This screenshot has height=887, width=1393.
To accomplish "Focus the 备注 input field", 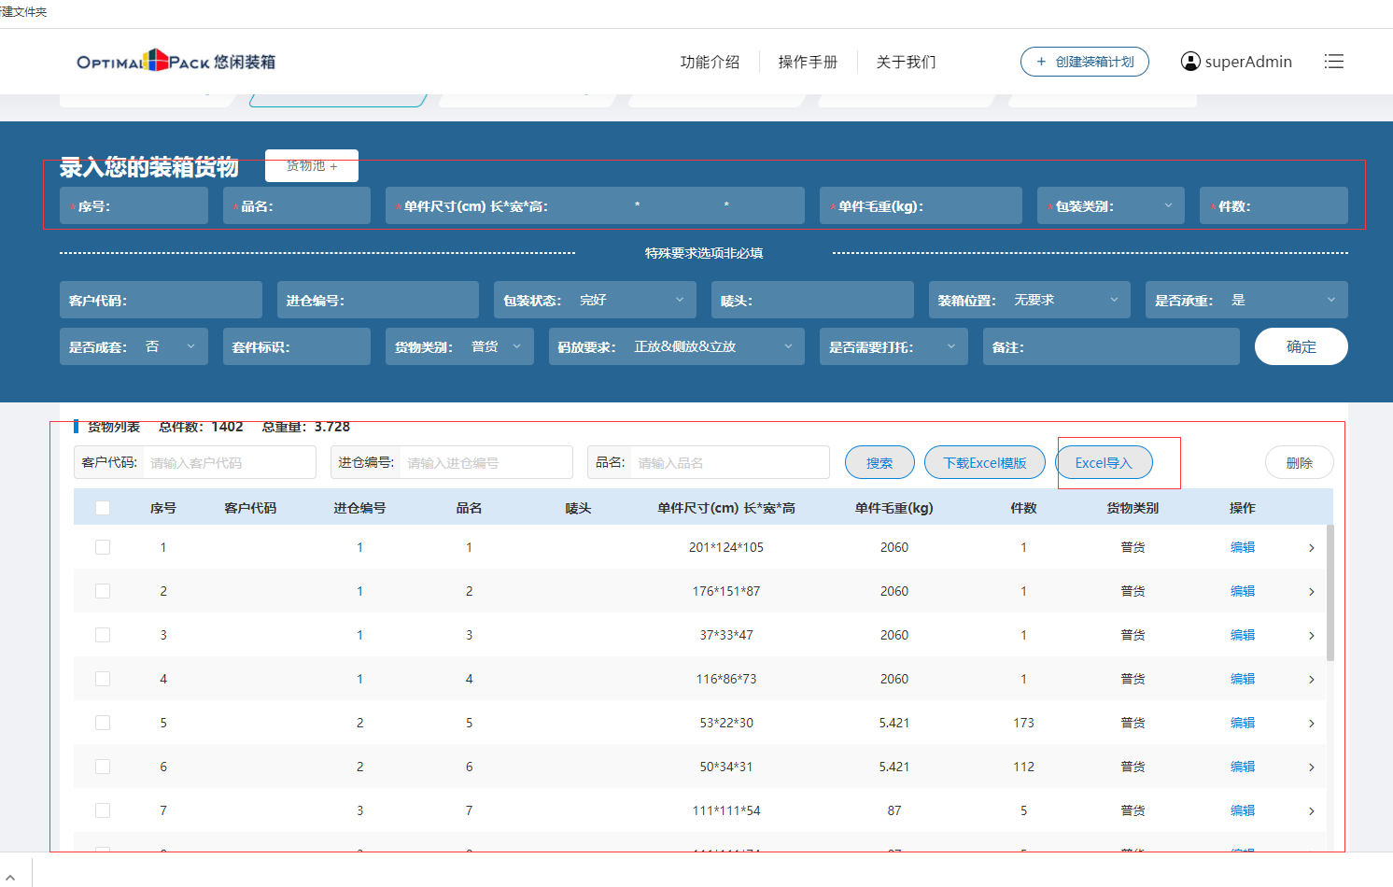I will tap(1111, 346).
